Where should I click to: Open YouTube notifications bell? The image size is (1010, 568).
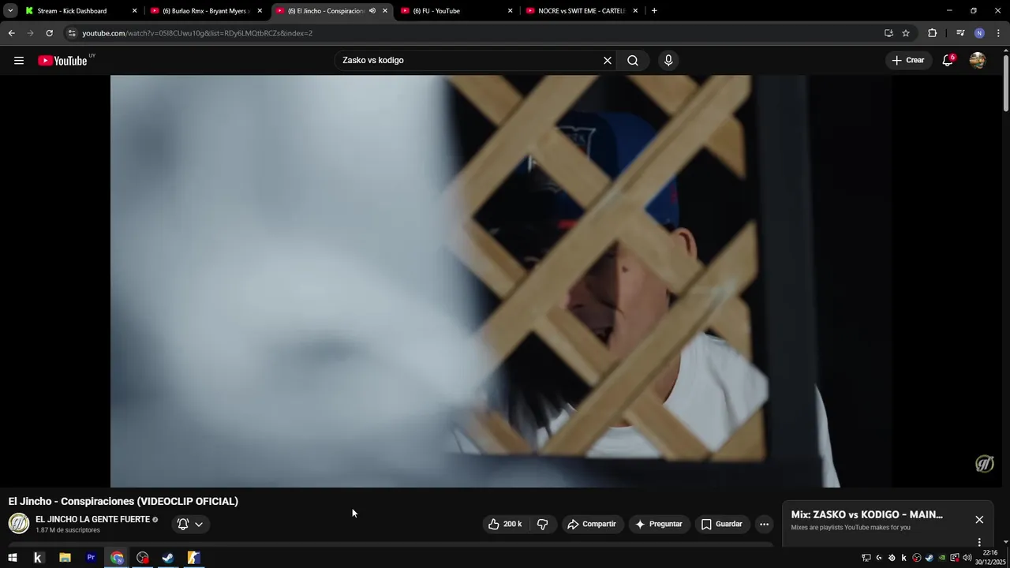pos(948,61)
